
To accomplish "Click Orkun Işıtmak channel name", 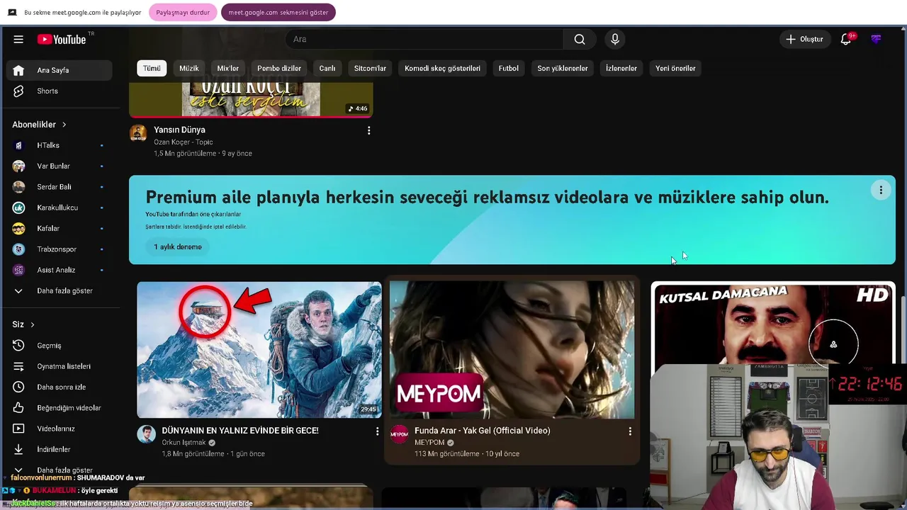I will (x=184, y=443).
